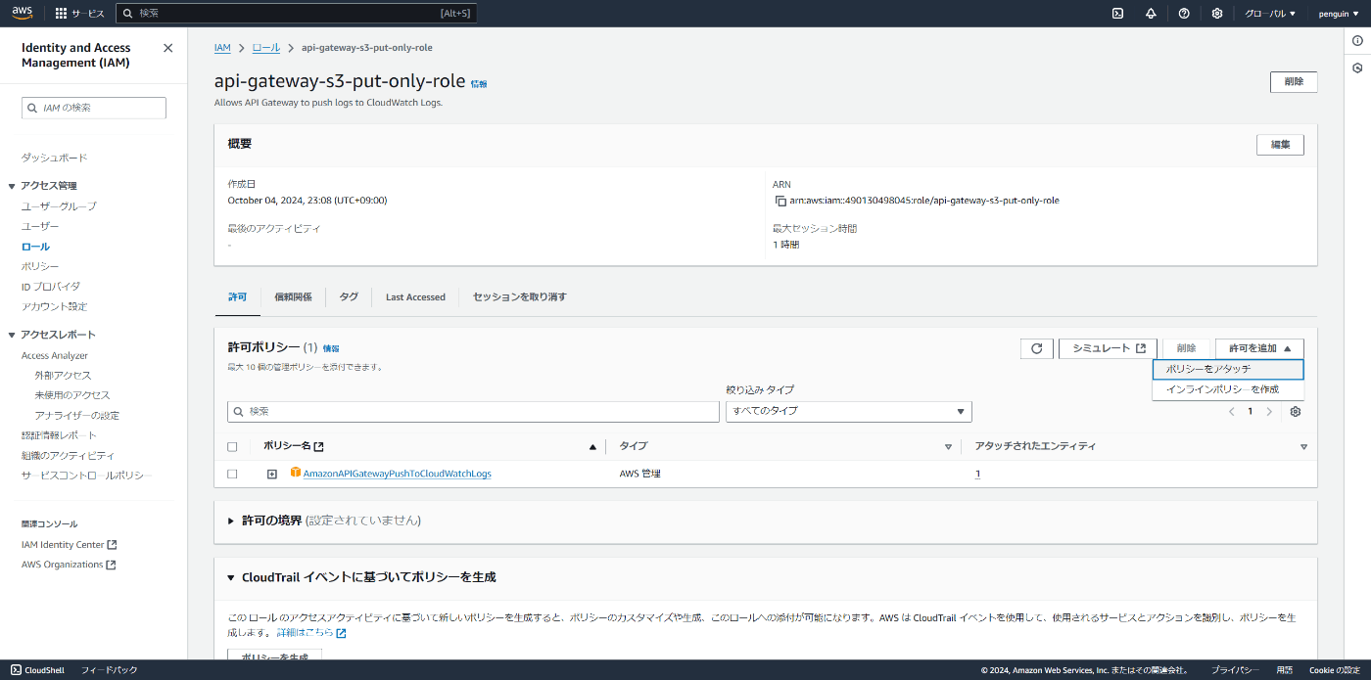The height and width of the screenshot is (680, 1371).
Task: Choose インラインポリシーを作成 from the menu
Action: pyautogui.click(x=1228, y=389)
